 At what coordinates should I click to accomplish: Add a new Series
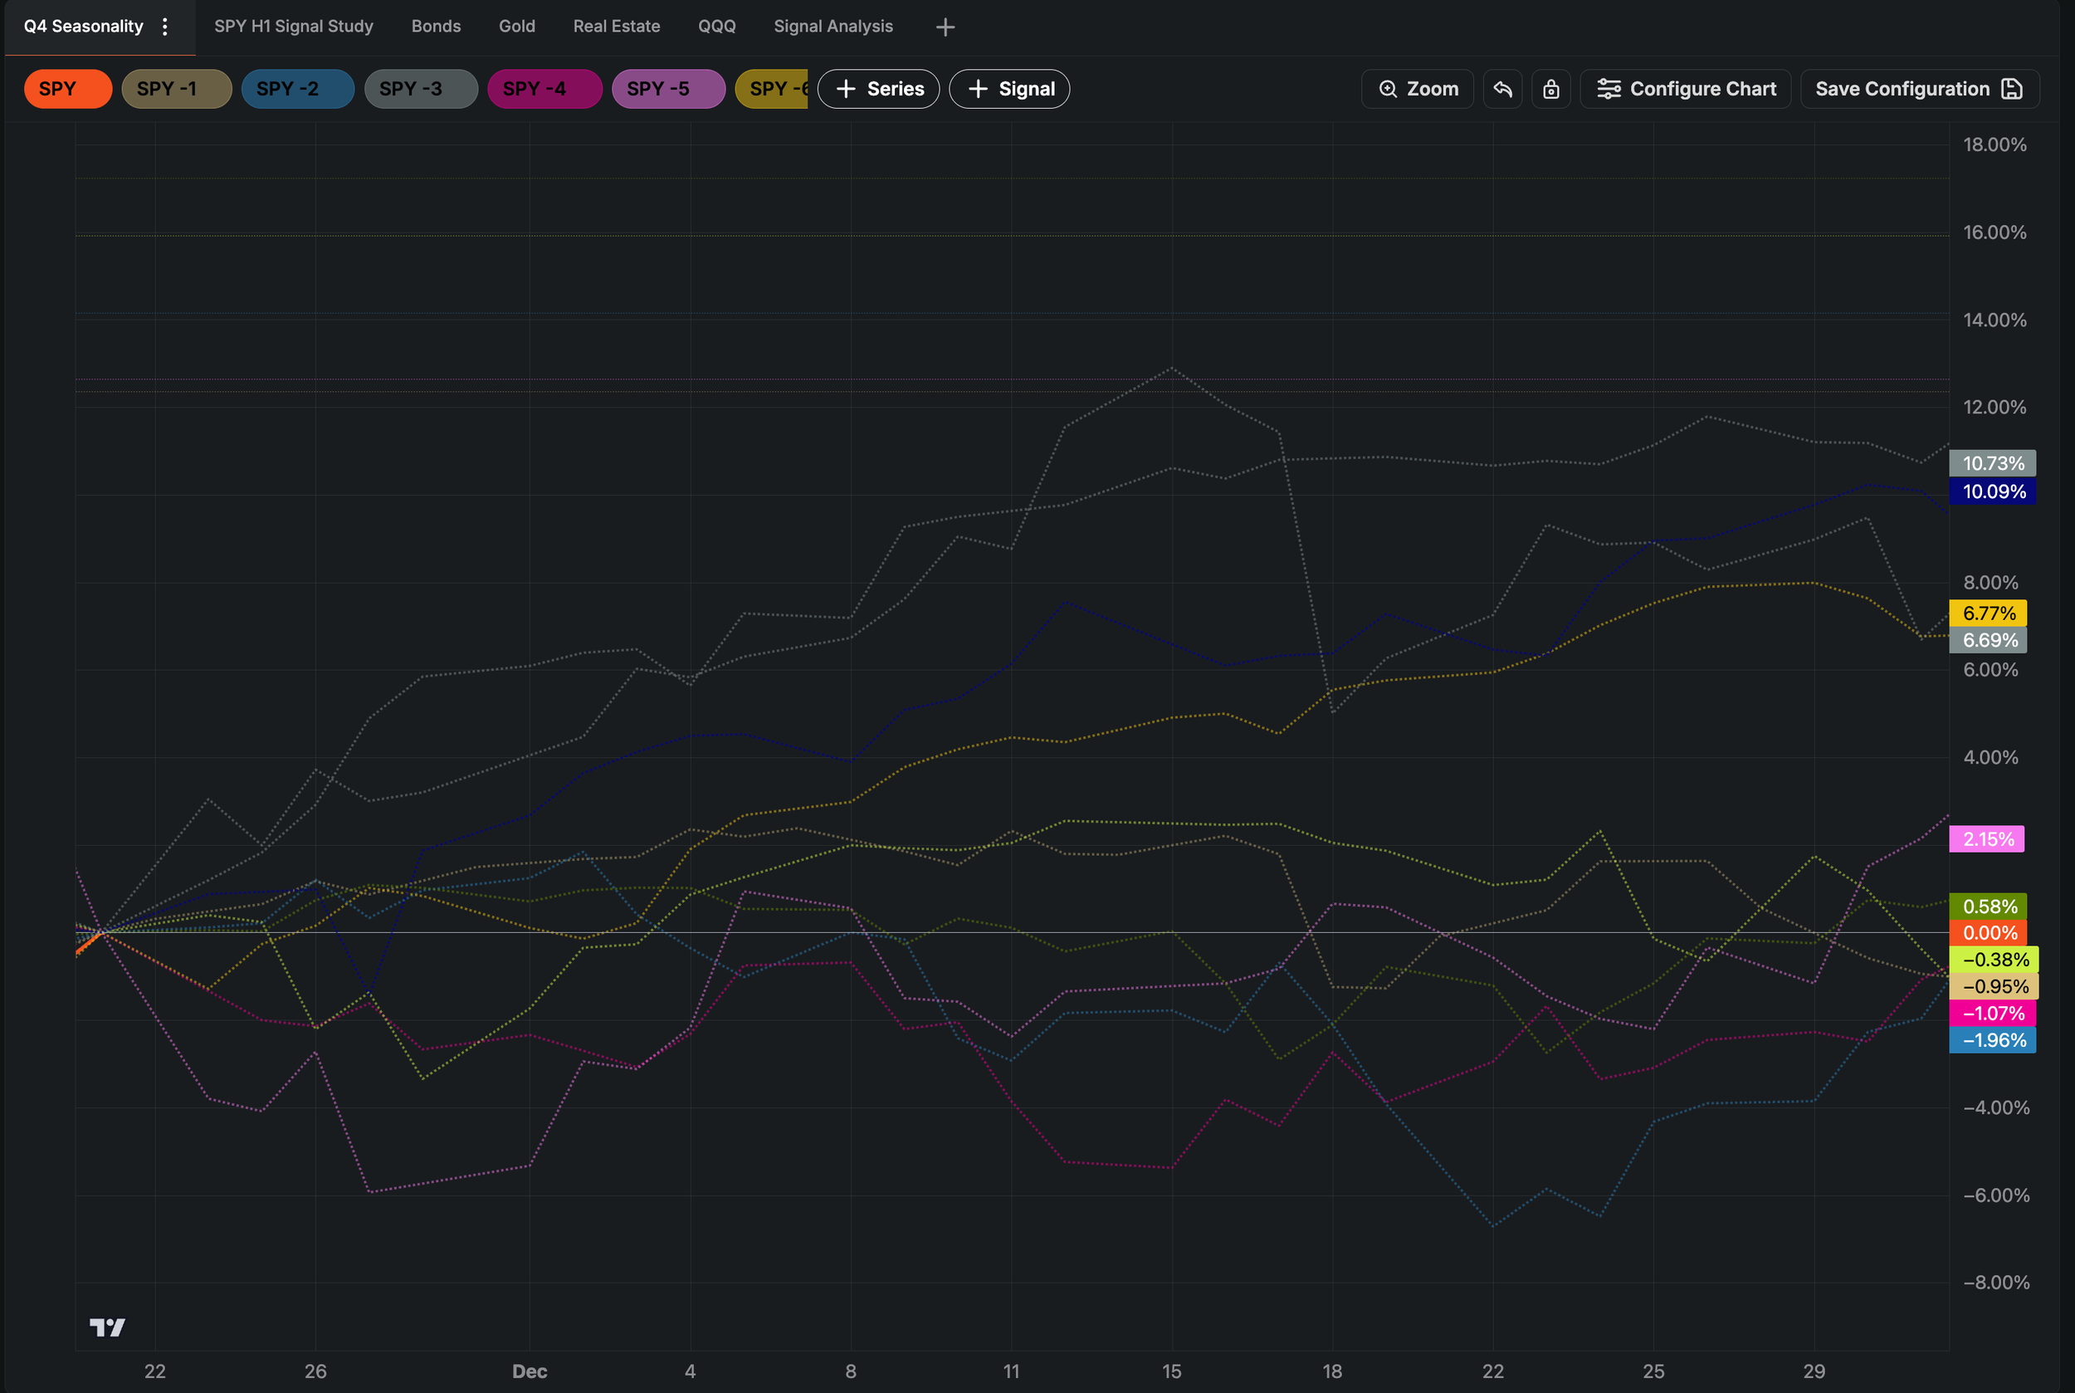point(877,89)
